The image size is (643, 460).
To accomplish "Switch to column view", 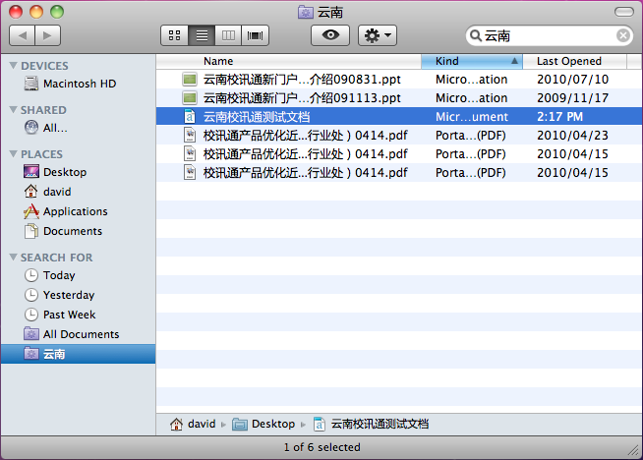I will 229,35.
